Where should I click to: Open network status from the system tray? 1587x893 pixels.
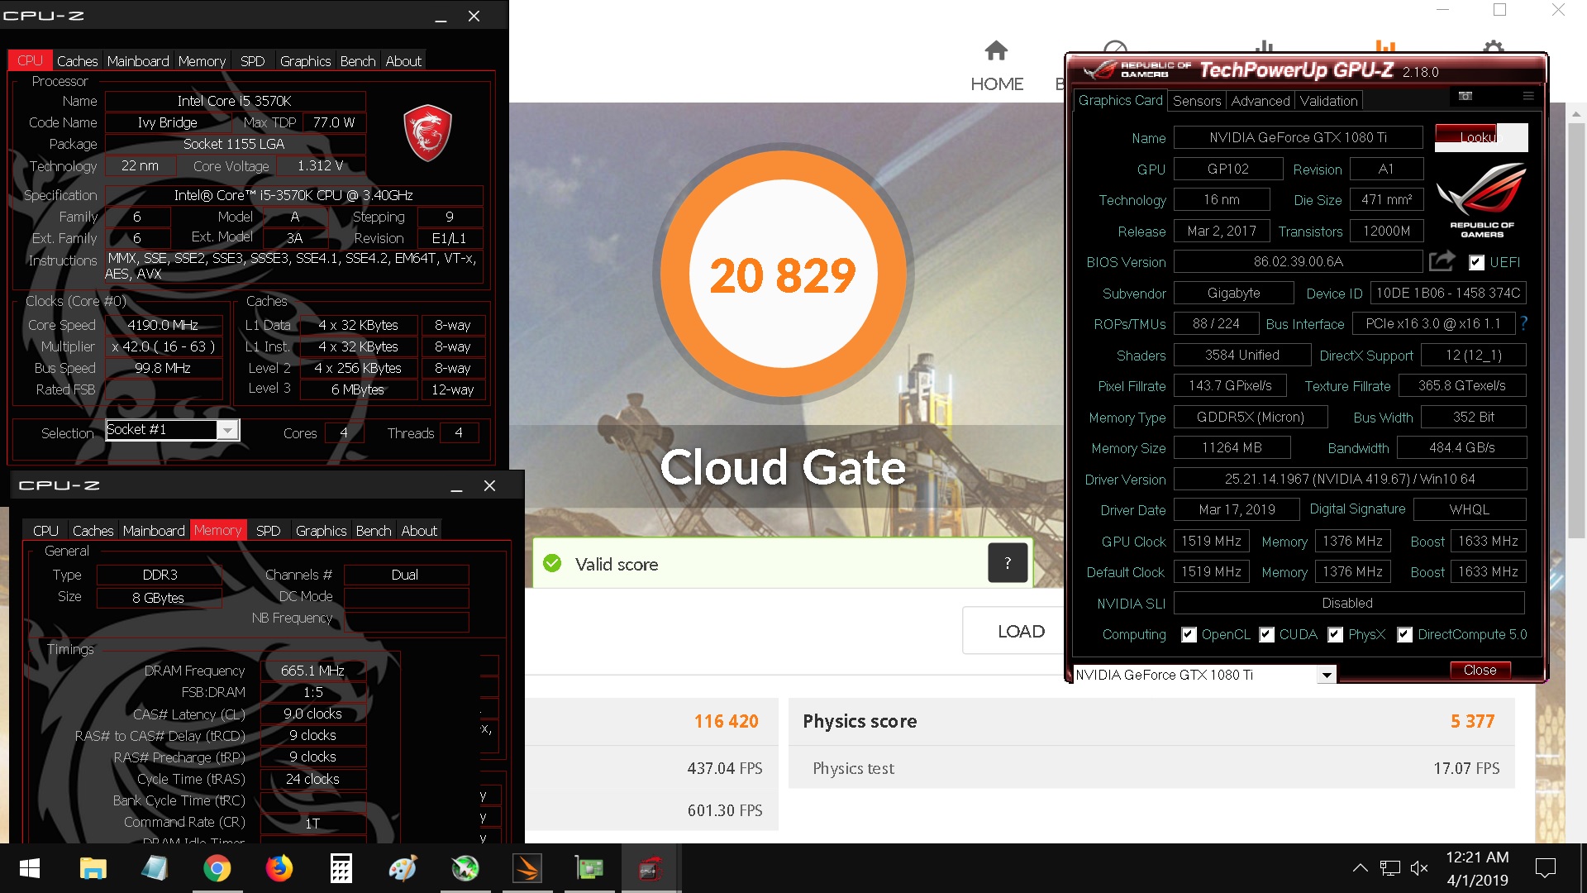click(x=1390, y=868)
